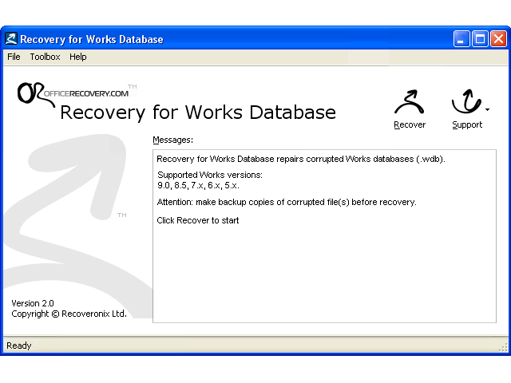
Task: Click the OfficeRecovery.com logo
Action: coord(77,93)
